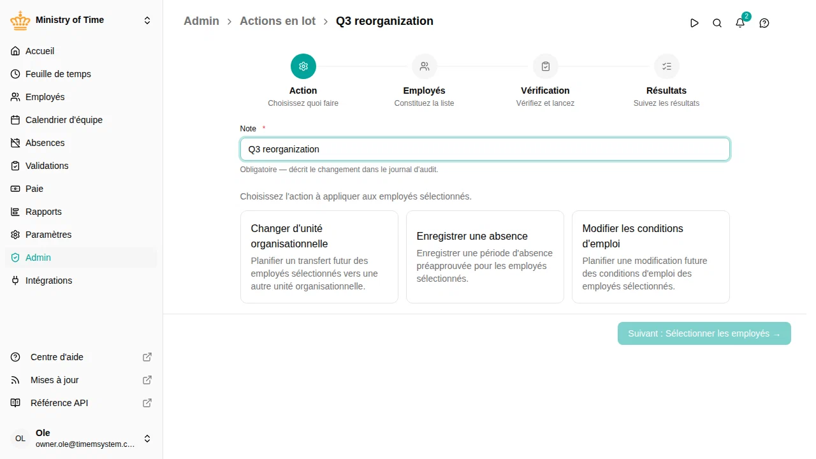Open Mises à jour in the sidebar
This screenshot has height=459, width=816.
pos(82,380)
